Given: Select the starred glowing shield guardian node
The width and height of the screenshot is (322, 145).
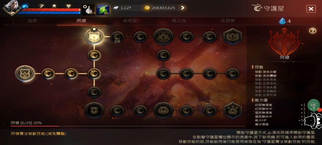Looking at the screenshot, I should coord(94,36).
